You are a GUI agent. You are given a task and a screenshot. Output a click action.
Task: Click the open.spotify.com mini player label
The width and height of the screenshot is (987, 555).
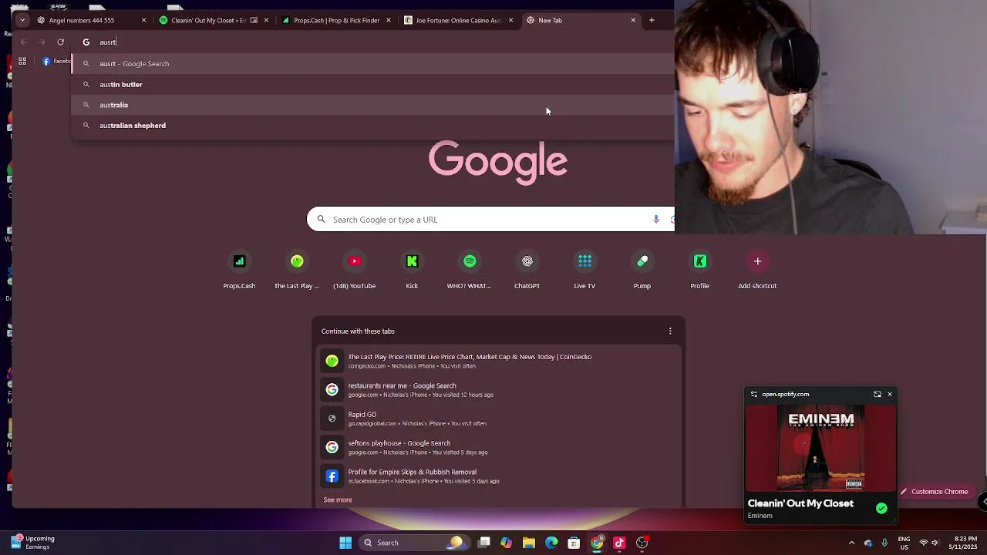pyautogui.click(x=785, y=394)
